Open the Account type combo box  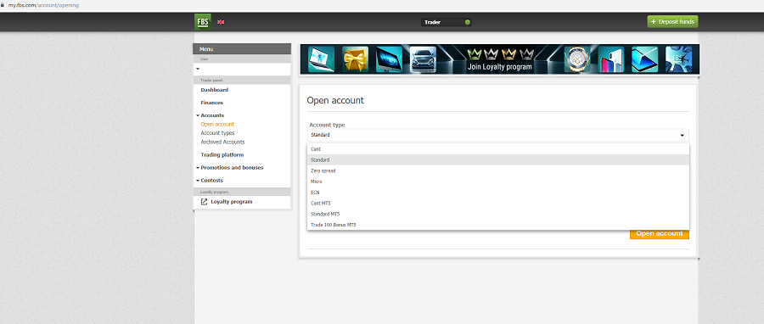(x=498, y=135)
